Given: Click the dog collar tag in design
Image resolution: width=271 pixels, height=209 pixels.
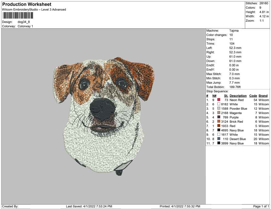Looking at the screenshot, I should point(119,172).
